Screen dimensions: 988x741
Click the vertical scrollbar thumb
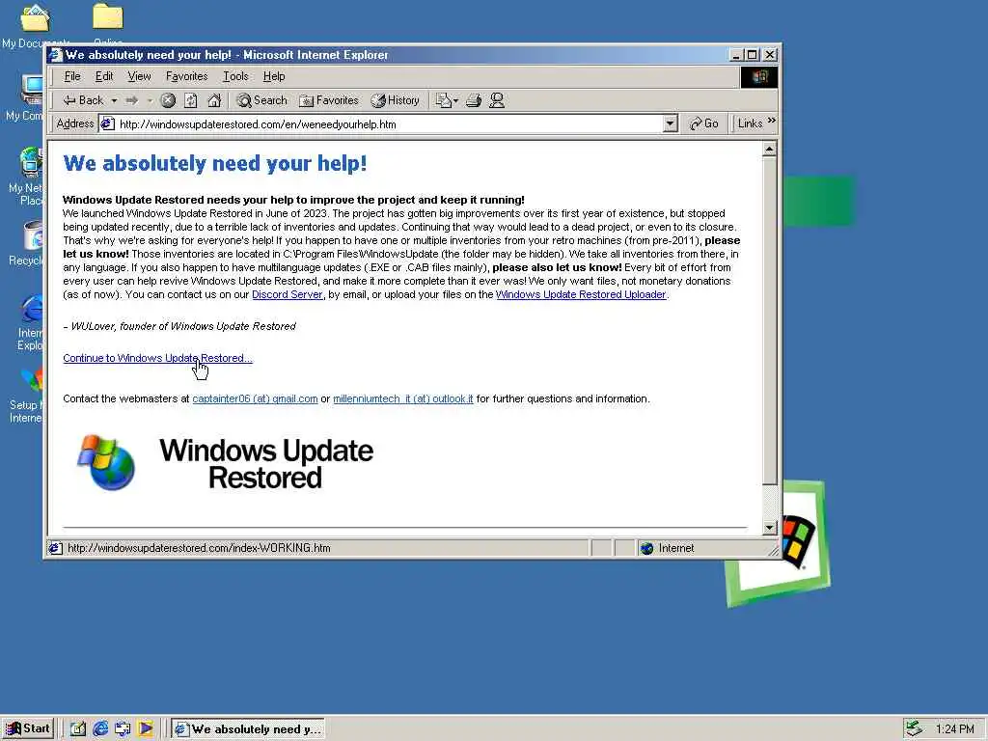coord(769,320)
